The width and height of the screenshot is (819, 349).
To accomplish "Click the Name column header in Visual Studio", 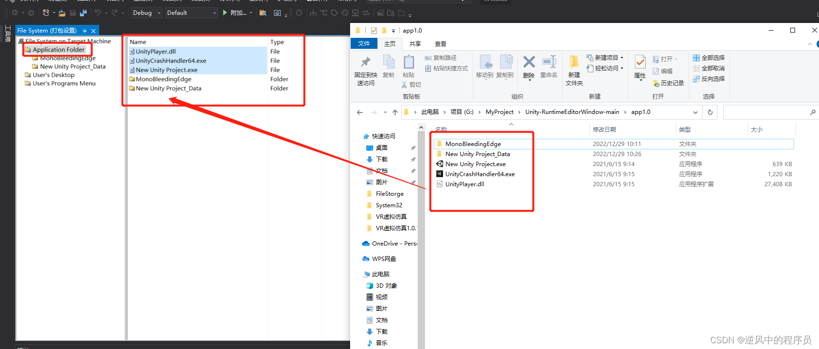I will (x=138, y=42).
